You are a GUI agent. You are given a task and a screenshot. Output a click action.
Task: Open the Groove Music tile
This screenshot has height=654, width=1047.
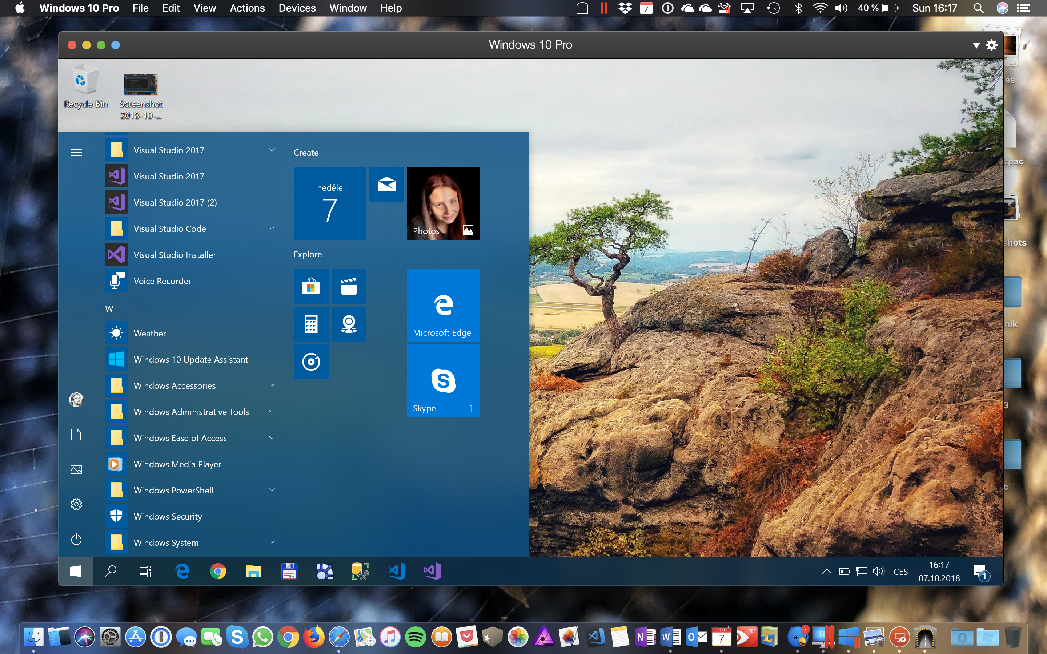click(x=310, y=362)
